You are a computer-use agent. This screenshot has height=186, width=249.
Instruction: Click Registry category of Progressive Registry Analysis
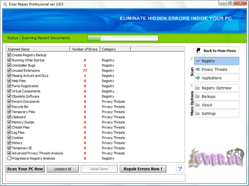pyautogui.click(x=108, y=158)
